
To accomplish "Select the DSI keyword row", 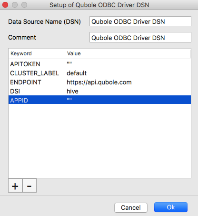I will (x=99, y=91).
